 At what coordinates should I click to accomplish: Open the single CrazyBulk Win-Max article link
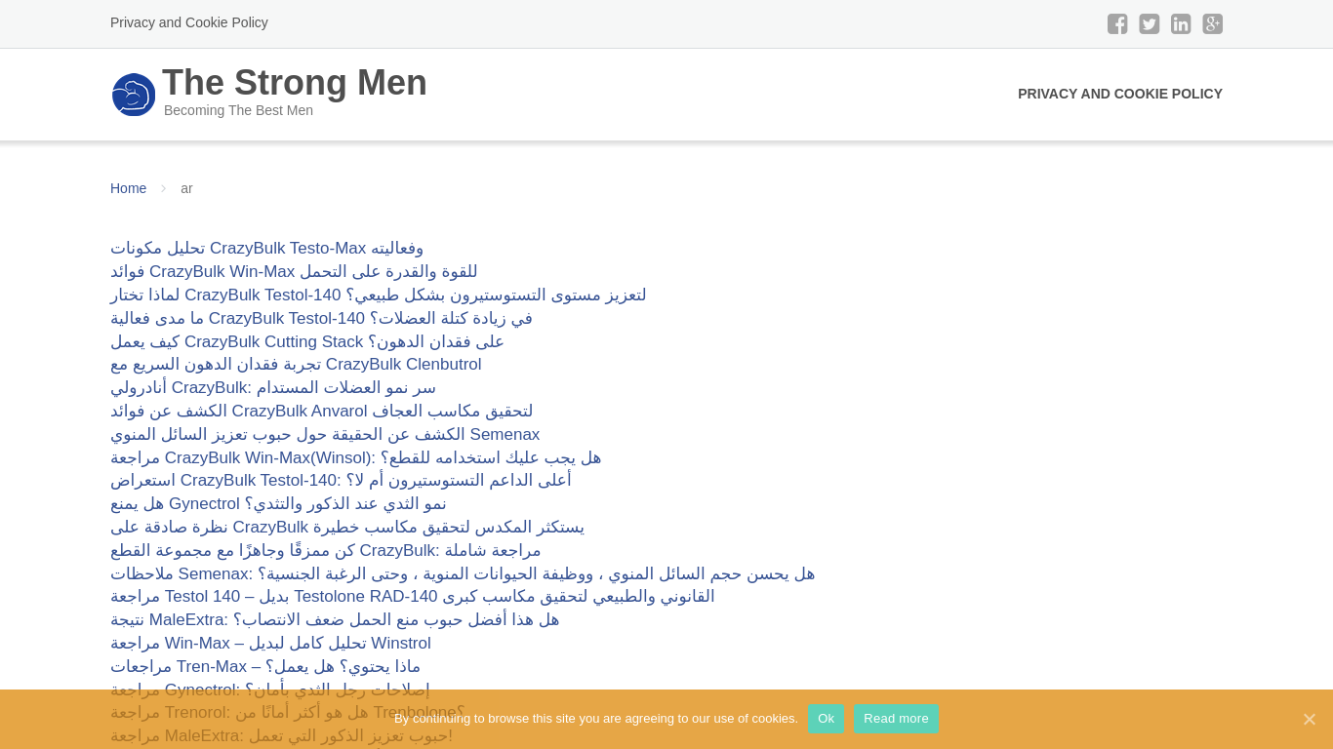click(294, 272)
